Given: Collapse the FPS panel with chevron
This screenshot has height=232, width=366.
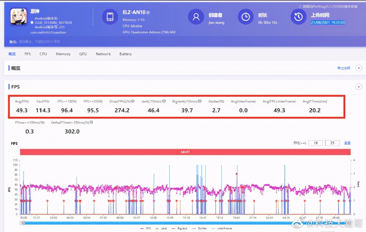Looking at the screenshot, I should (x=359, y=87).
